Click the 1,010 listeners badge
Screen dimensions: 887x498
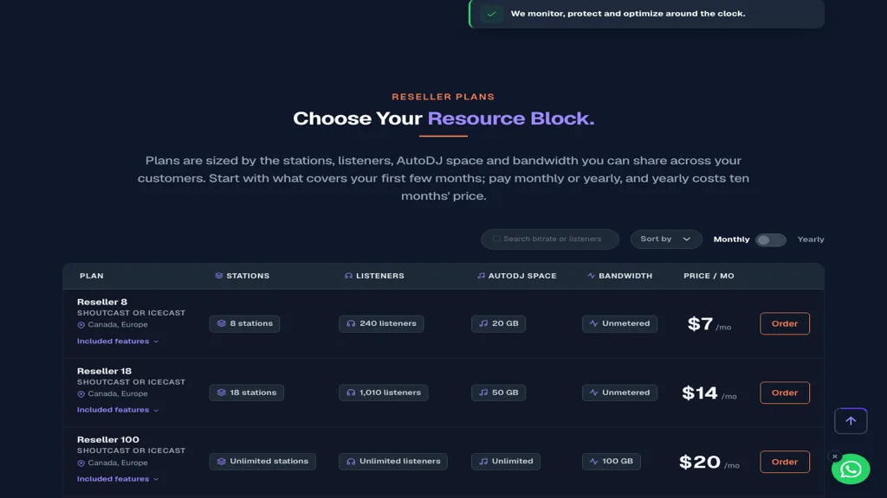coord(384,393)
